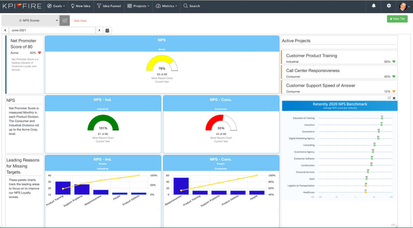Open the calendar date picker icon
Viewport: 413px width, 228px height.
pyautogui.click(x=107, y=30)
